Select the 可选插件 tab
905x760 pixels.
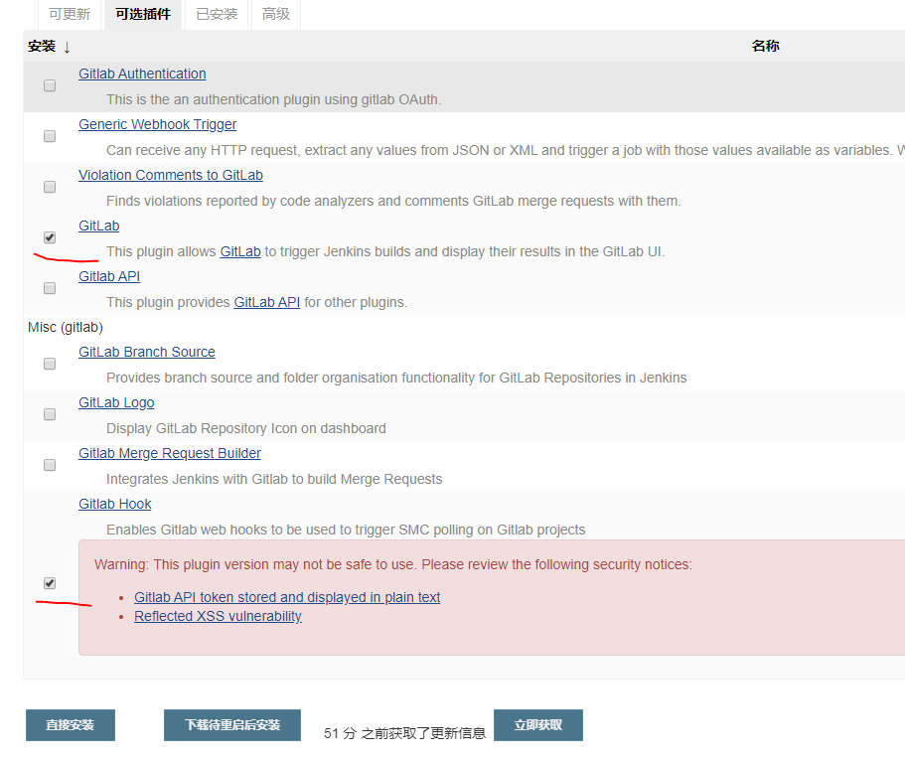pyautogui.click(x=143, y=14)
